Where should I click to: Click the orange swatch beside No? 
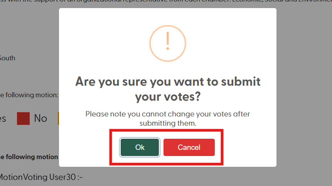tap(58, 118)
